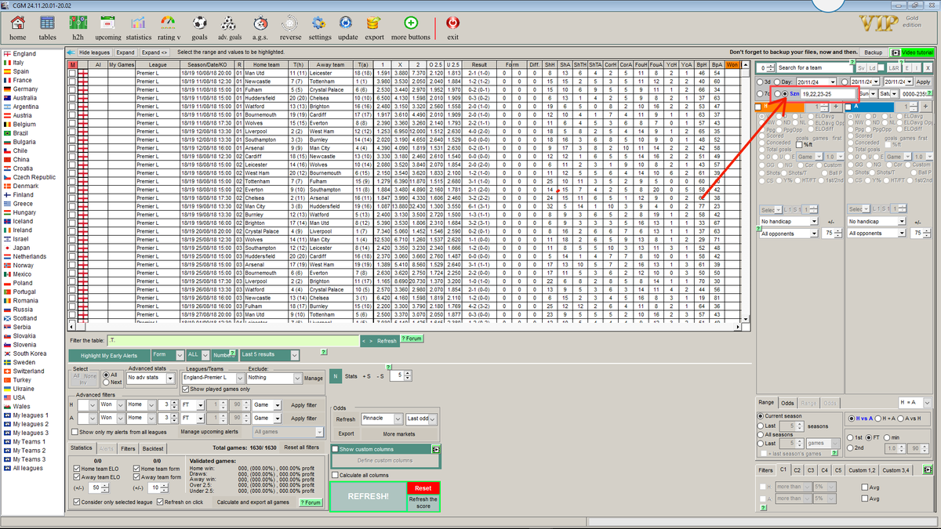This screenshot has width=941, height=529.
Task: Select My leagues 1 in the list
Action: 31,415
